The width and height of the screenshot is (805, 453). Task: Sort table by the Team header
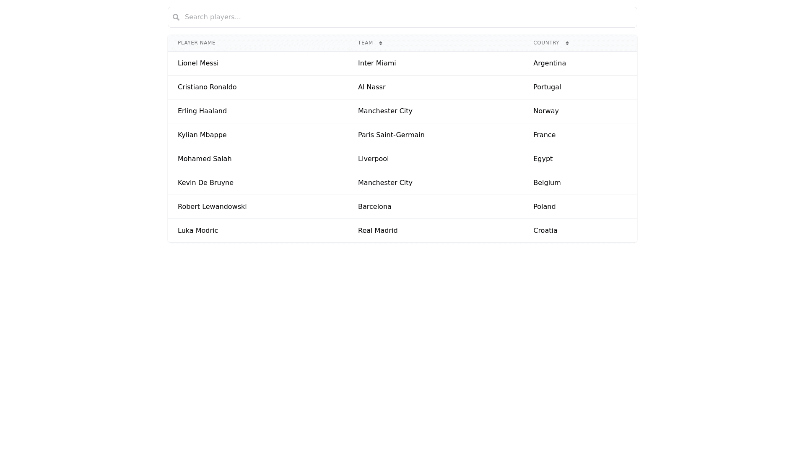[x=366, y=43]
